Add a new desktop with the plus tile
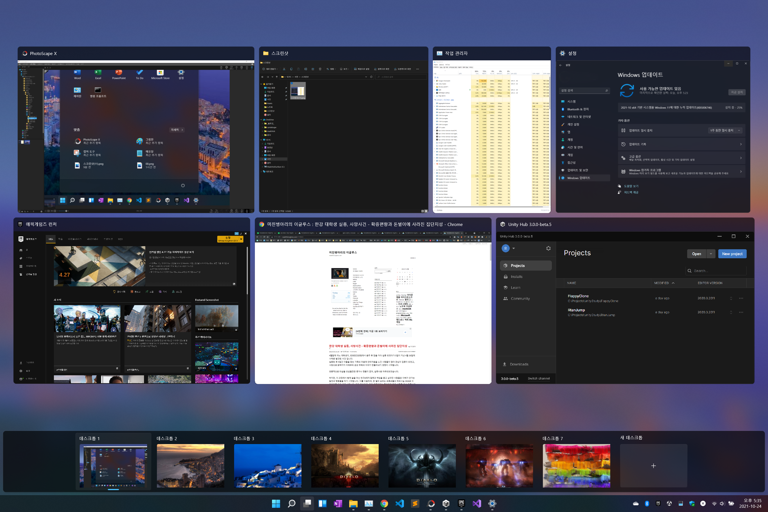Screen dimensions: 768x512 click(653, 466)
